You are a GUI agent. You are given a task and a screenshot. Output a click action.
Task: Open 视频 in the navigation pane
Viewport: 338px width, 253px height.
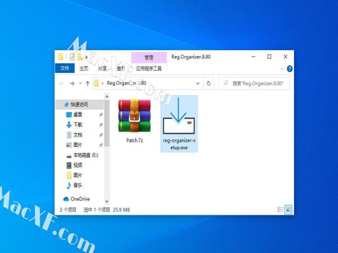coord(78,165)
